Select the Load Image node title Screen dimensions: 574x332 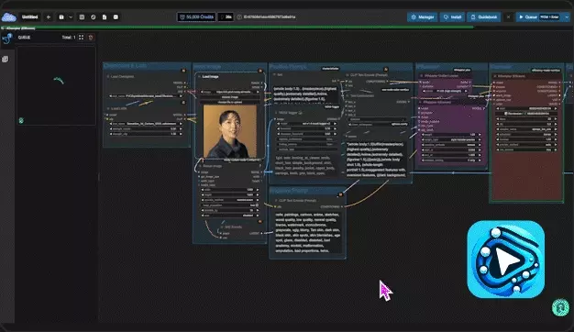pos(211,77)
